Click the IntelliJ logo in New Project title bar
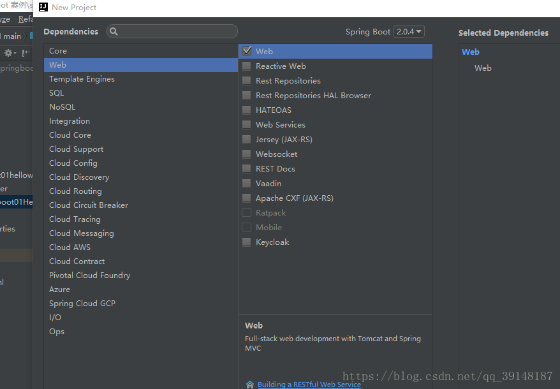This screenshot has height=389, width=560. [x=43, y=7]
